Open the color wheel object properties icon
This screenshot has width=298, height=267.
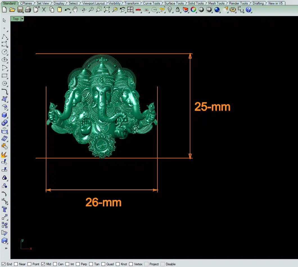pos(193,10)
